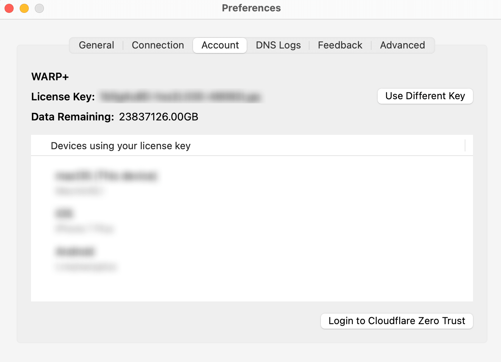The height and width of the screenshot is (362, 501).
Task: Click the Use Different Key button
Action: tap(425, 96)
